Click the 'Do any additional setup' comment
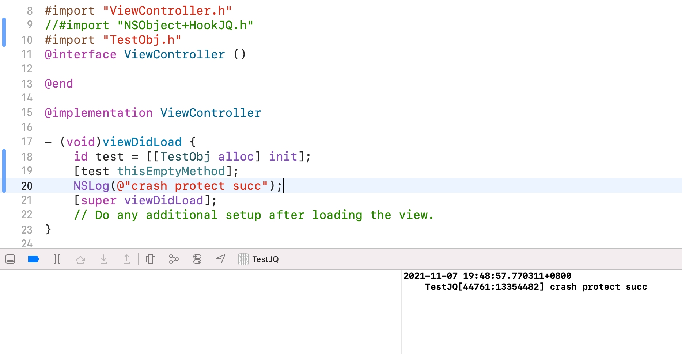The image size is (682, 354). point(254,215)
